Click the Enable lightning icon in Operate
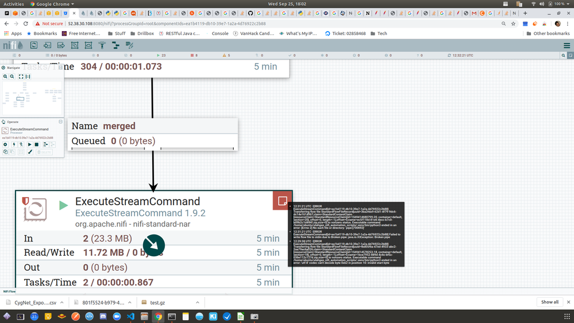The height and width of the screenshot is (323, 574). pos(14,145)
